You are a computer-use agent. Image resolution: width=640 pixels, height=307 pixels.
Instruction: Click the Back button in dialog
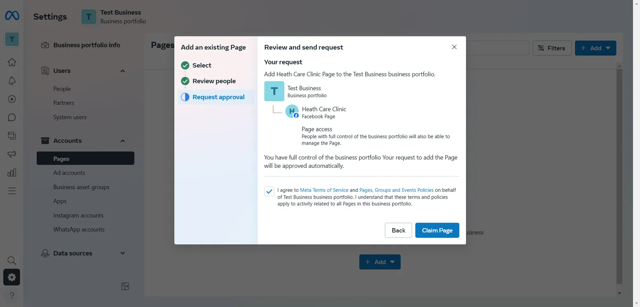click(x=398, y=230)
